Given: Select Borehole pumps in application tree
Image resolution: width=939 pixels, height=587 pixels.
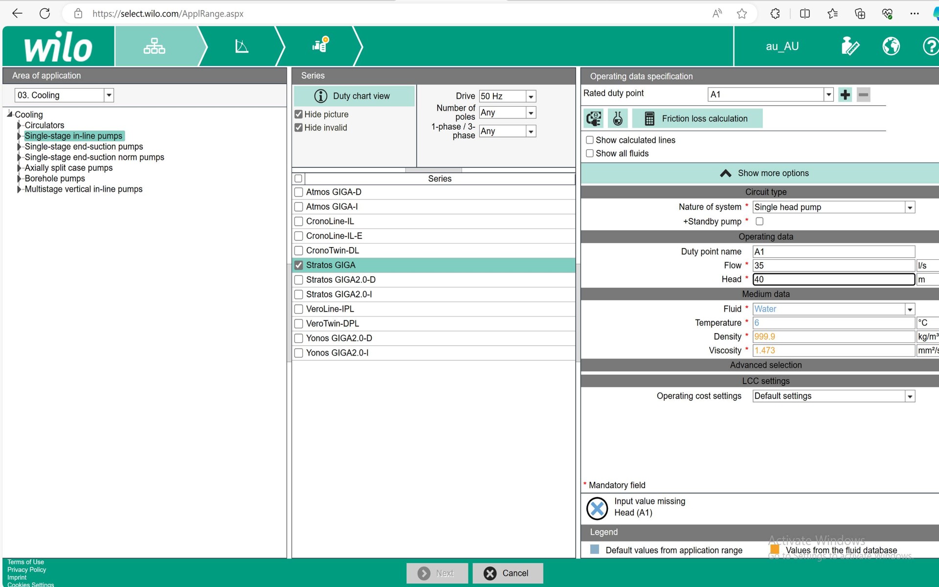Looking at the screenshot, I should tap(55, 179).
